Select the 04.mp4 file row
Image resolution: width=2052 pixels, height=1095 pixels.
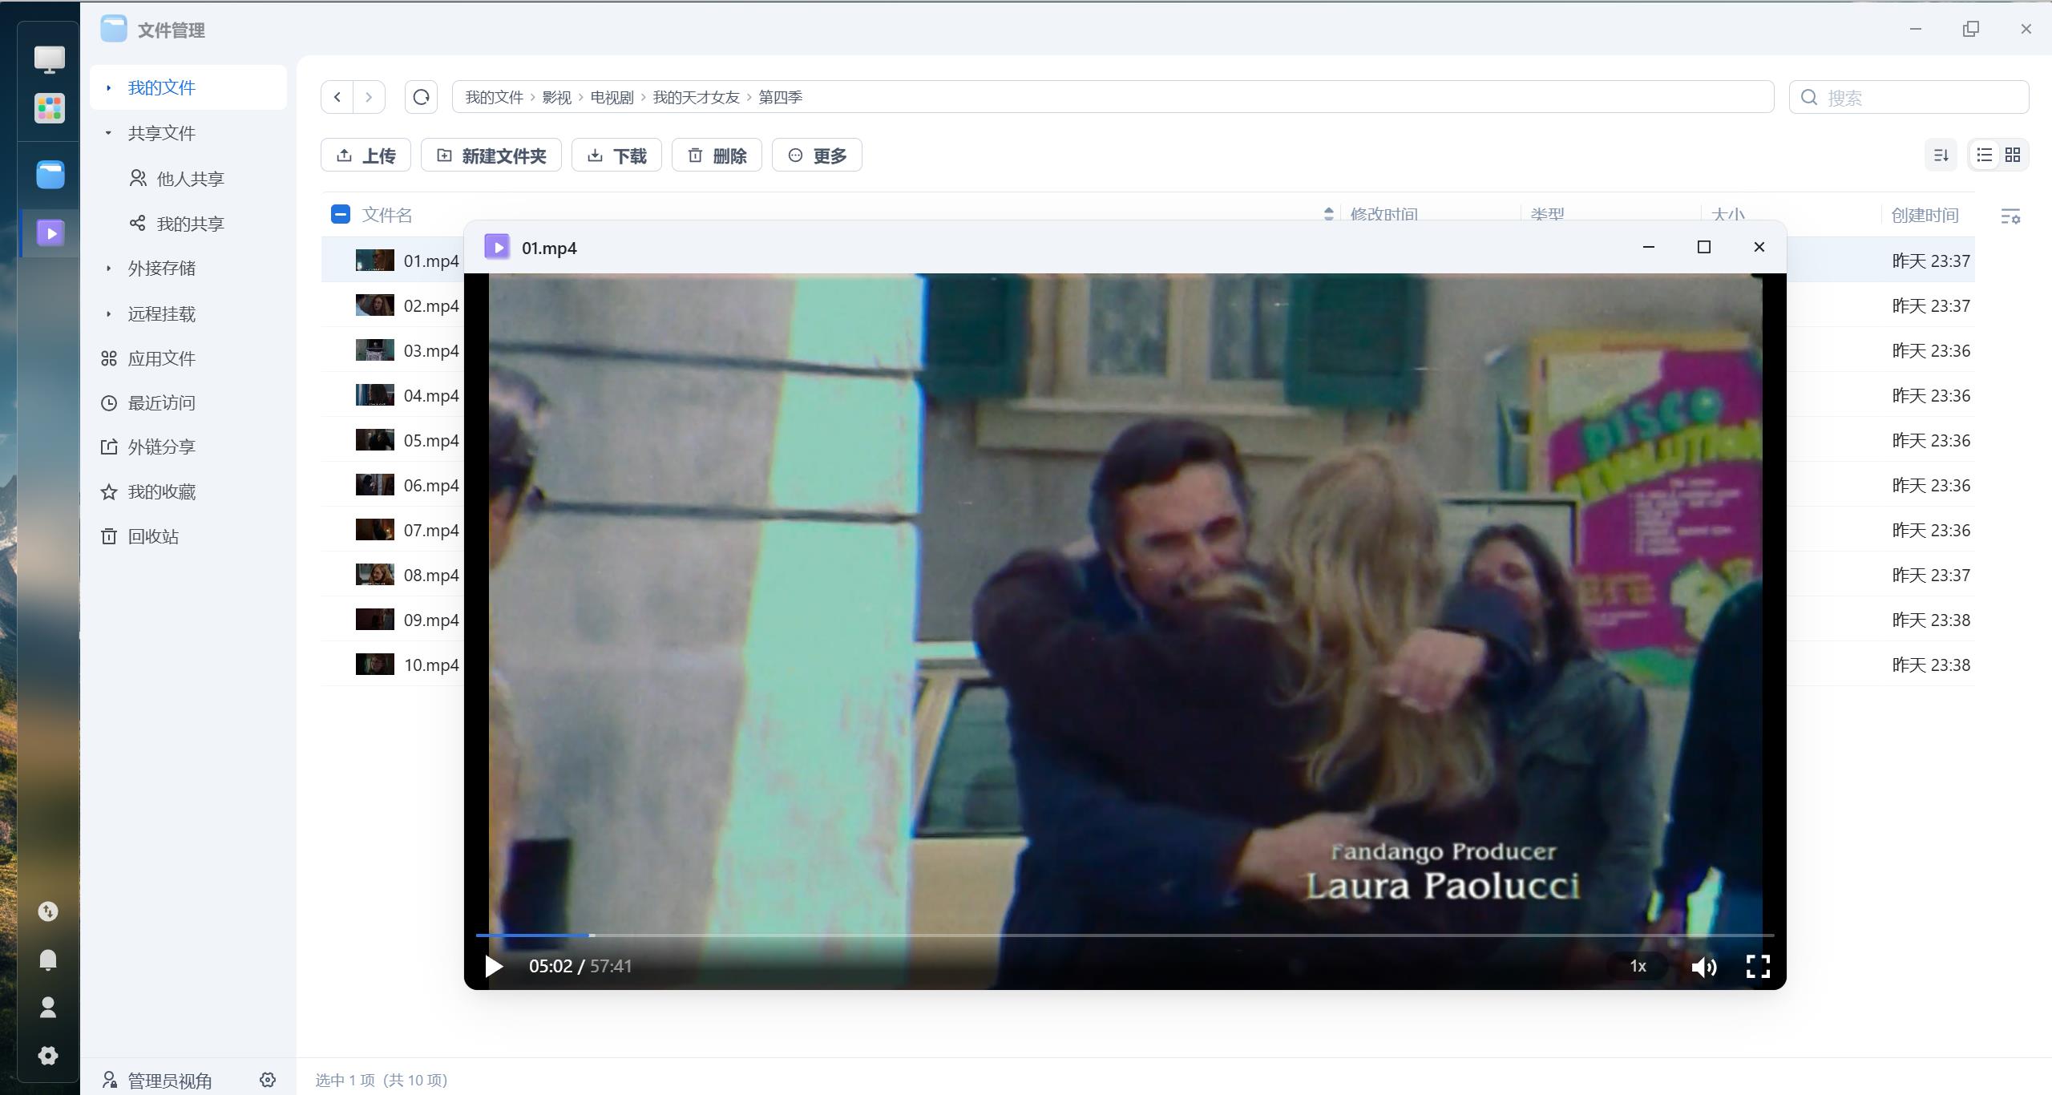1147,395
